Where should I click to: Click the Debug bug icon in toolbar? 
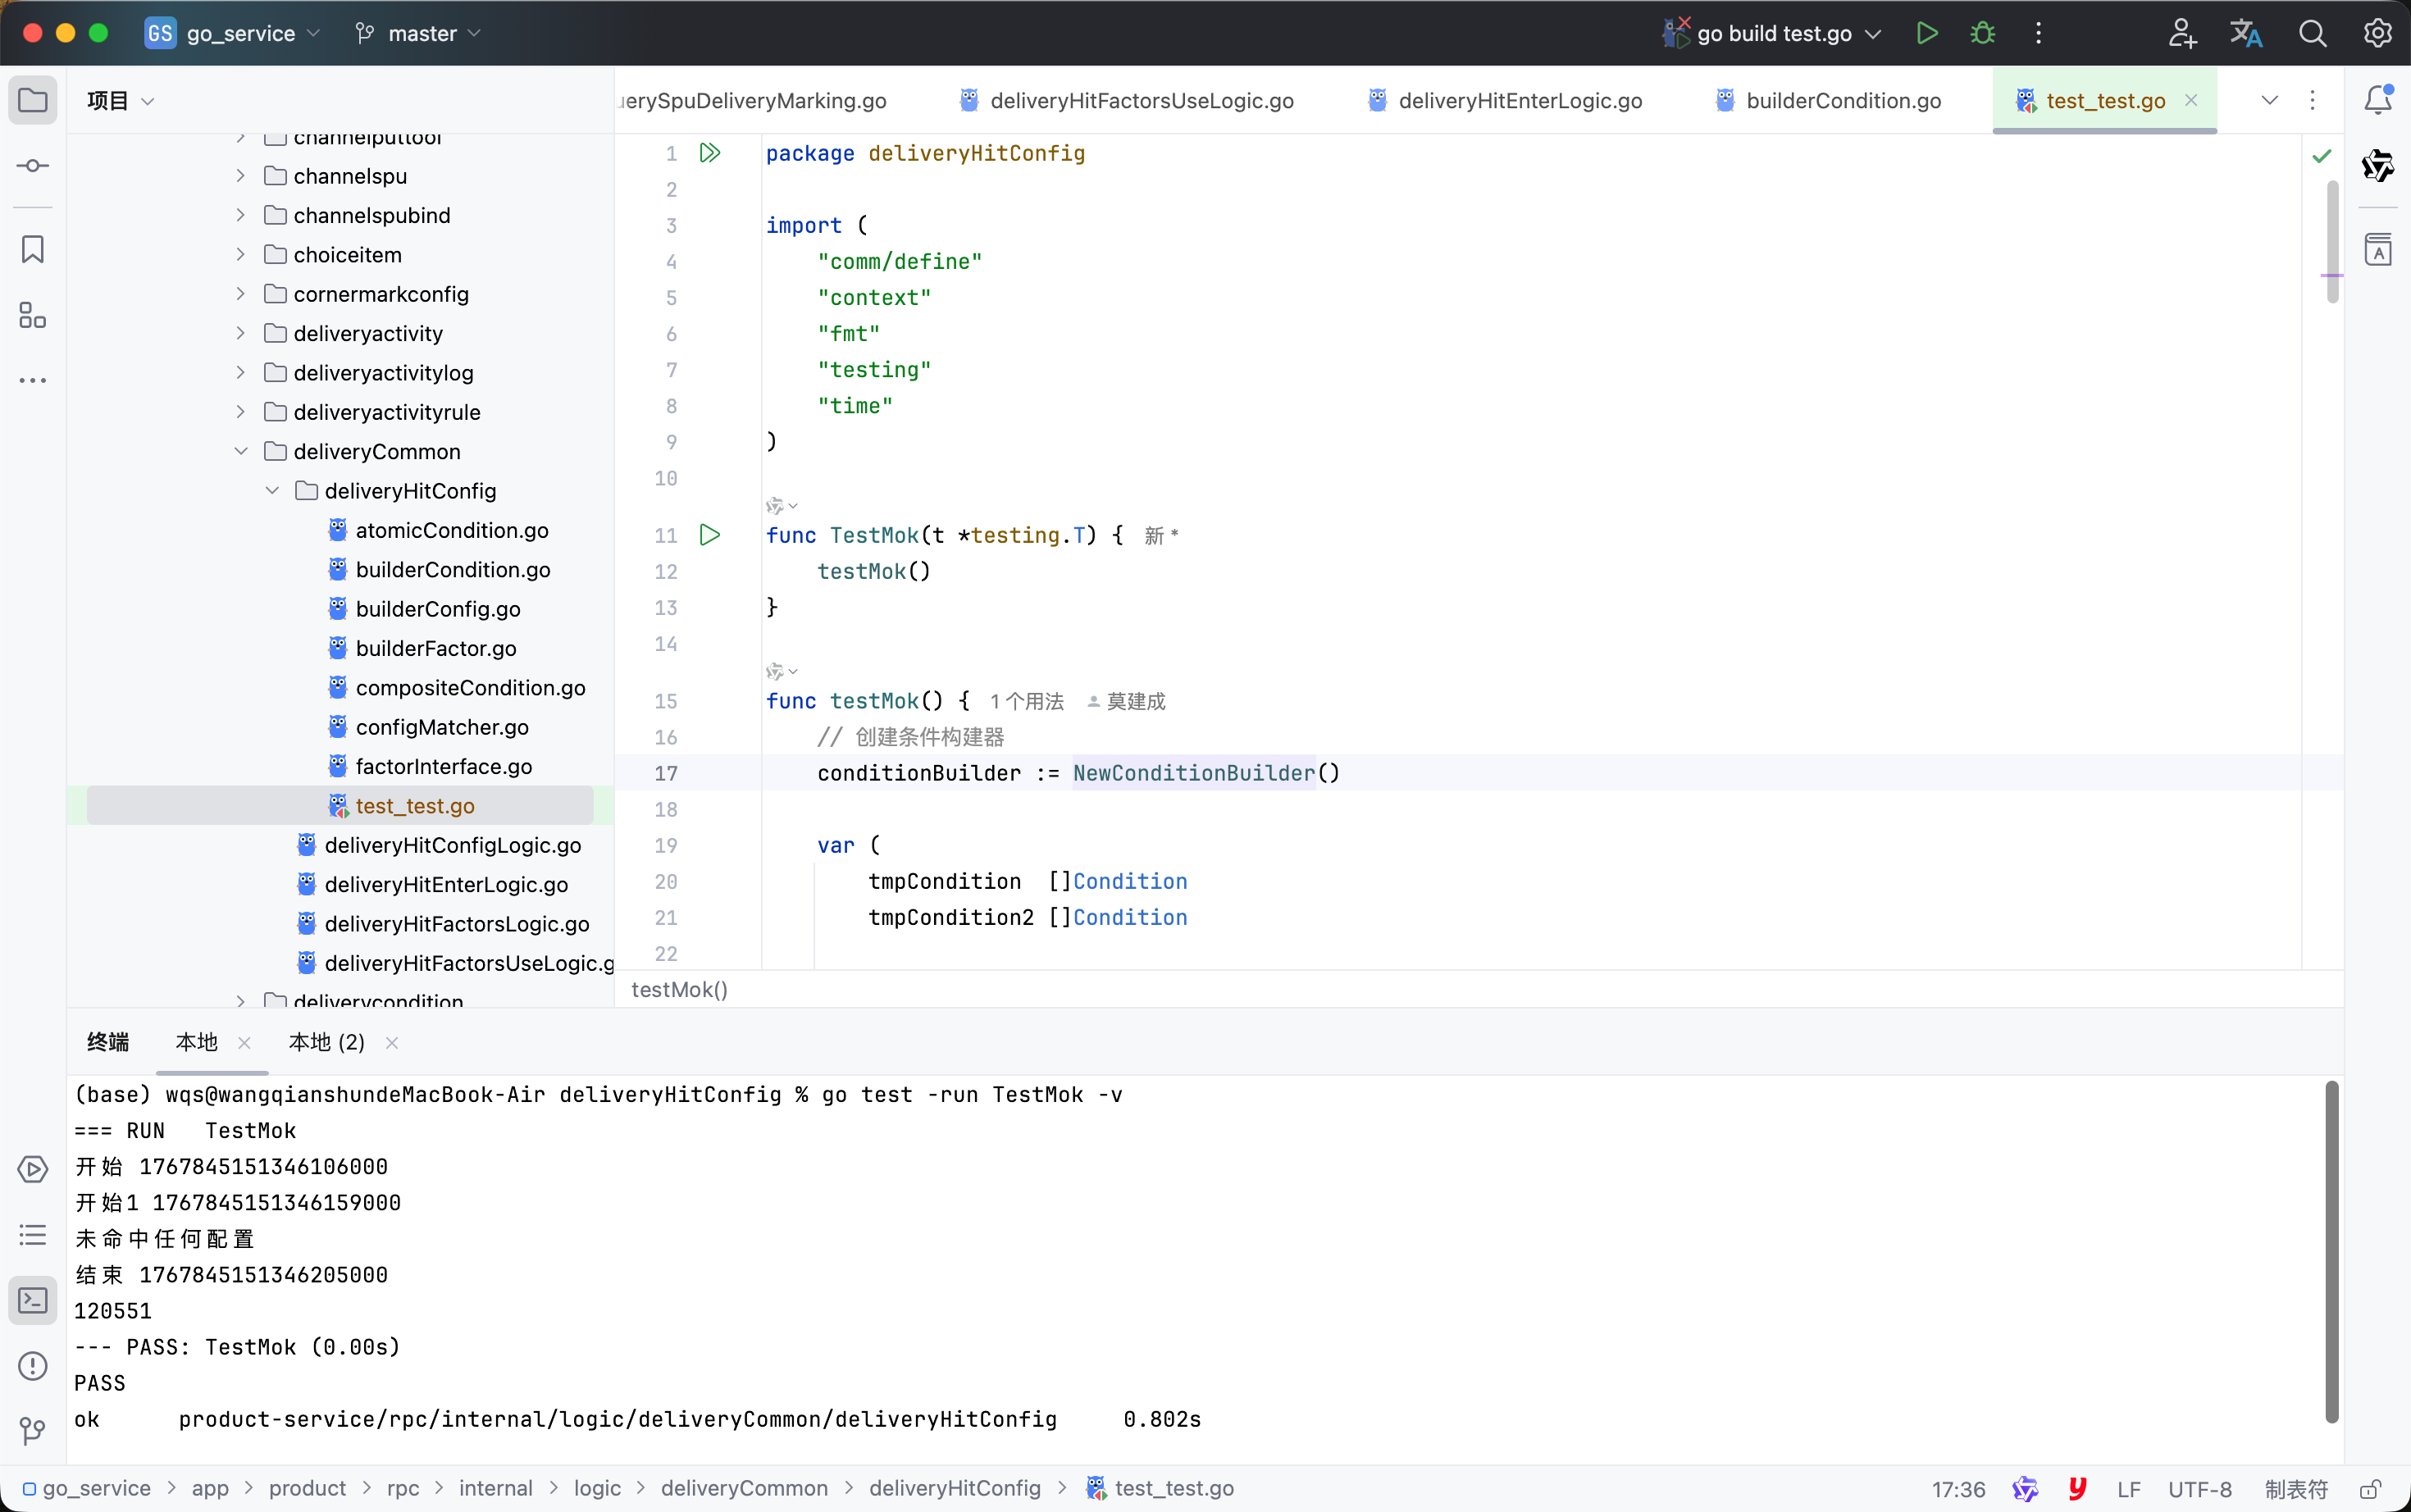pyautogui.click(x=1982, y=33)
